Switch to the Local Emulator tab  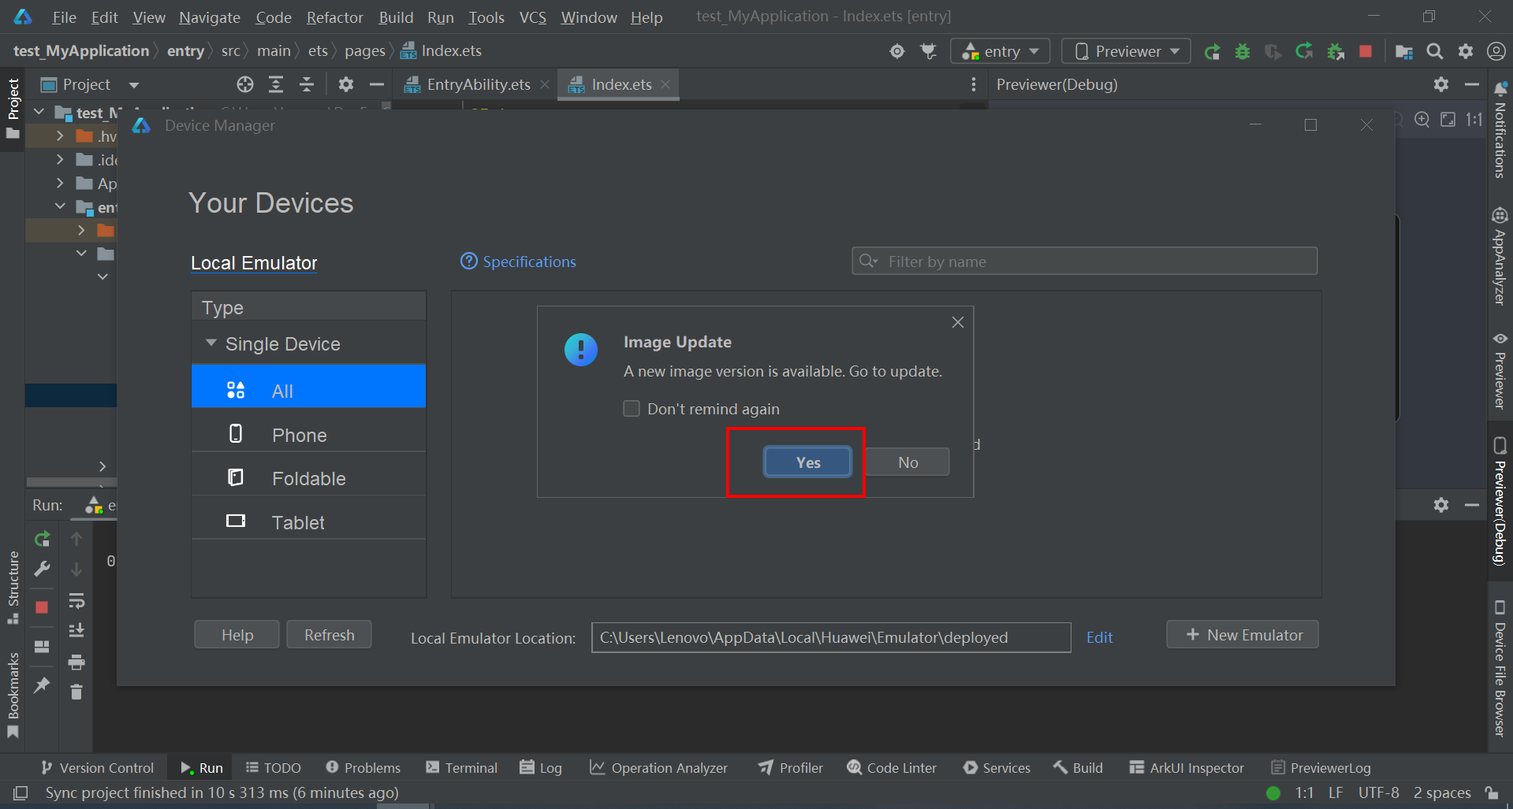[254, 263]
